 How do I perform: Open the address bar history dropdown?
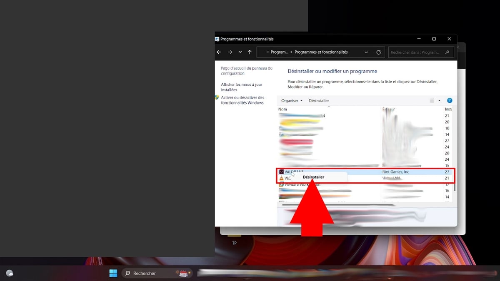pos(366,52)
